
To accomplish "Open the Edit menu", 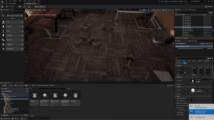I will pyautogui.click(x=10, y=1).
